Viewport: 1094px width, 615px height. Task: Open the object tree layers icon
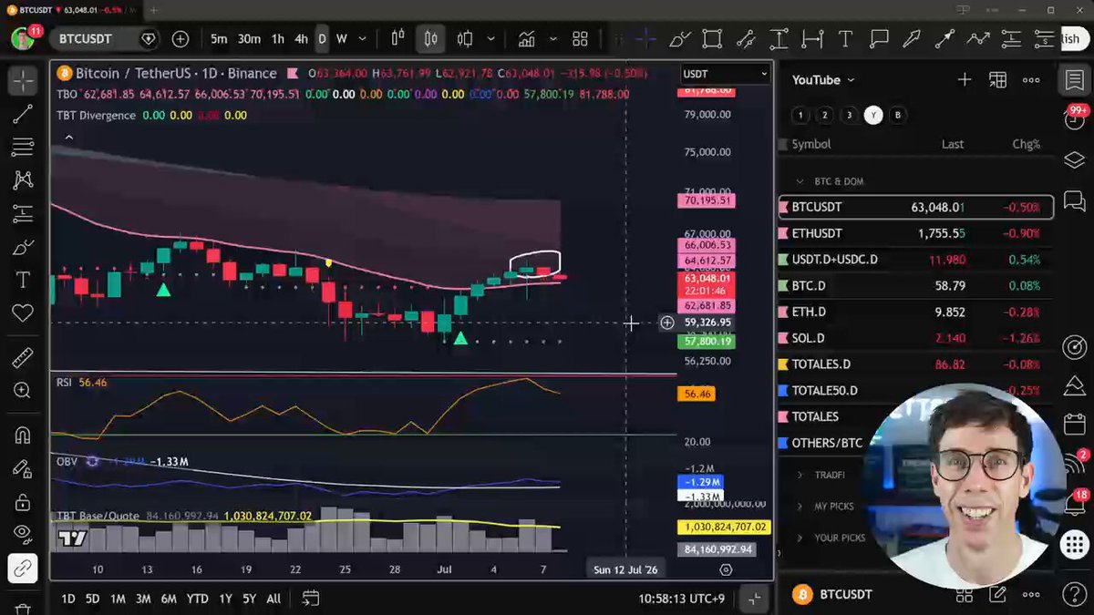tap(1074, 160)
